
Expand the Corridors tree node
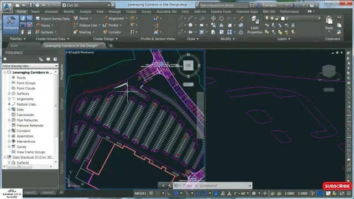9,131
